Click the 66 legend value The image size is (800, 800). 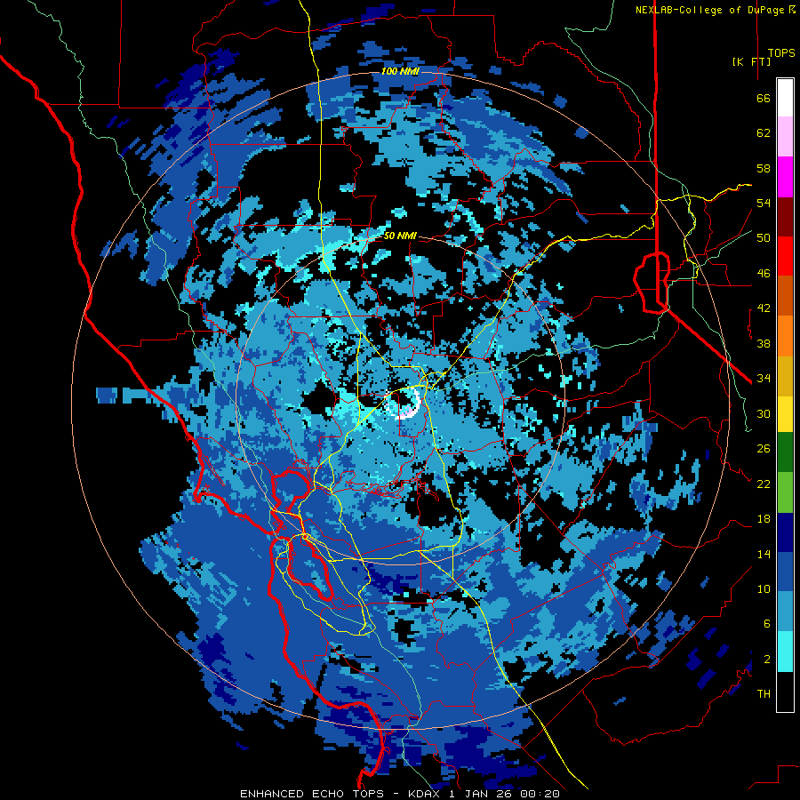coord(764,98)
